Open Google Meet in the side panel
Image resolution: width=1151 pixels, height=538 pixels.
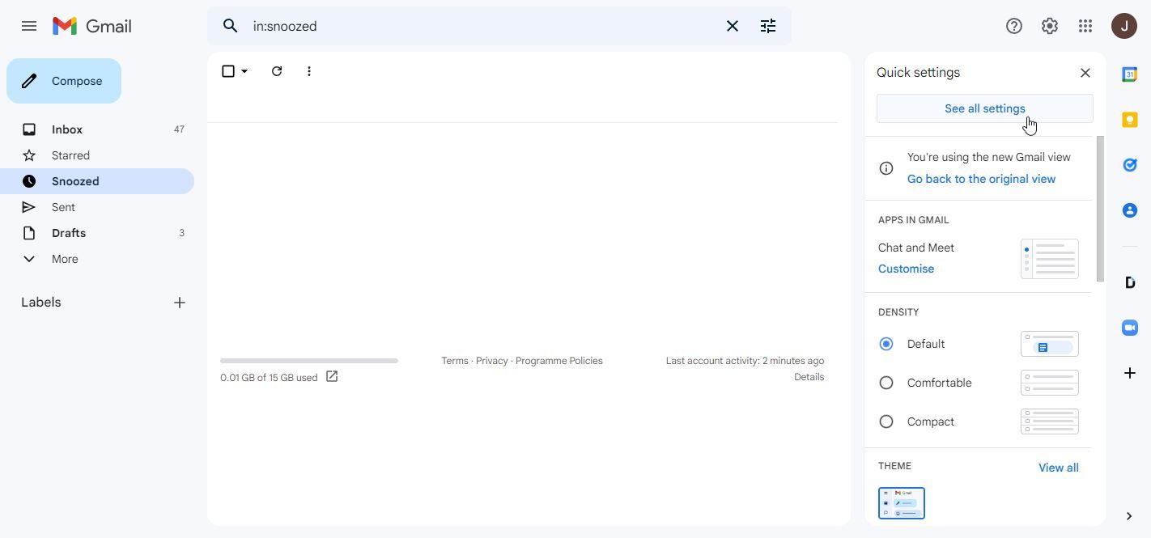1130,328
